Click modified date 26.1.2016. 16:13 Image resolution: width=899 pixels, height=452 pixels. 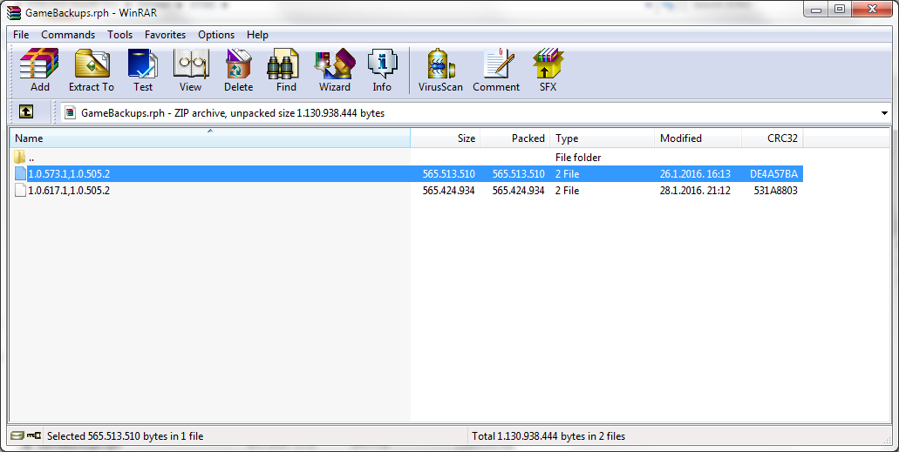click(695, 173)
